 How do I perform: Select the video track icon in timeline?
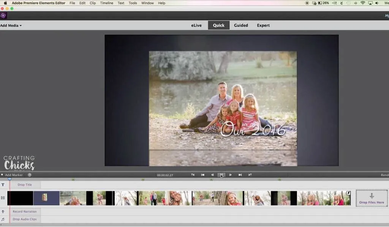(3, 198)
